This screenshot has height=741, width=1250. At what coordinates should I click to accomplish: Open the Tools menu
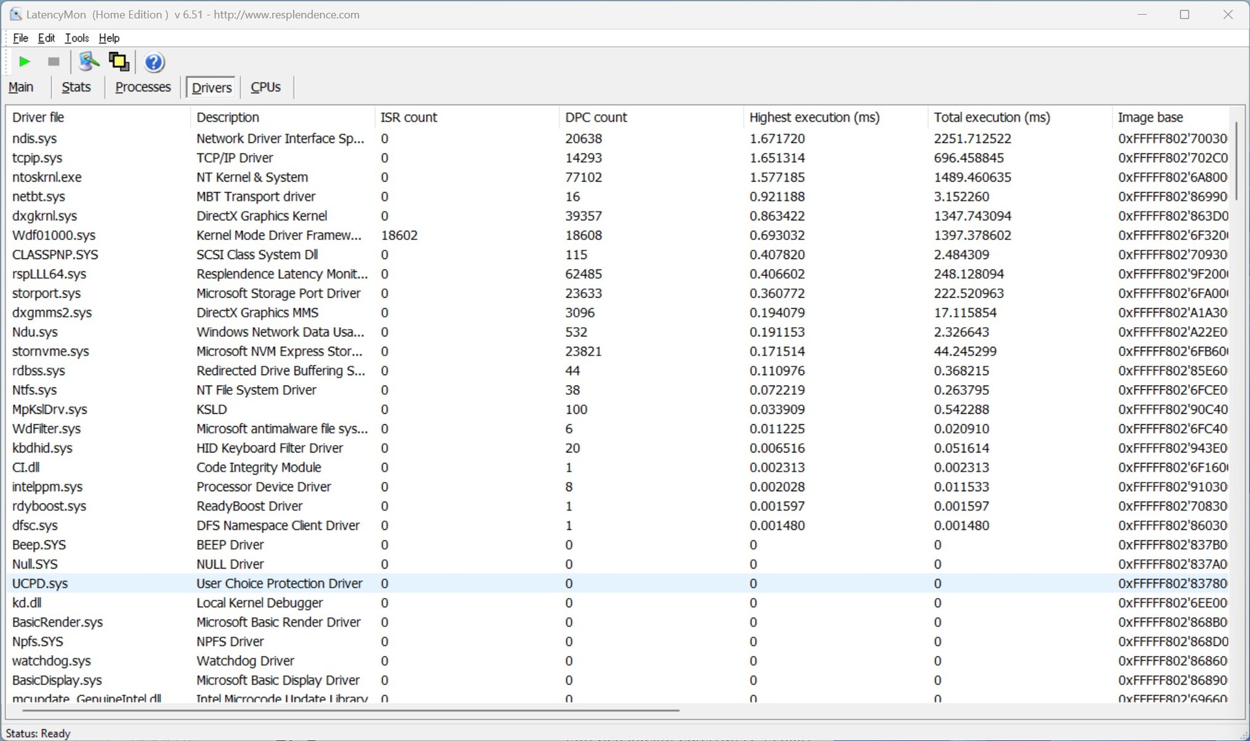pos(77,38)
